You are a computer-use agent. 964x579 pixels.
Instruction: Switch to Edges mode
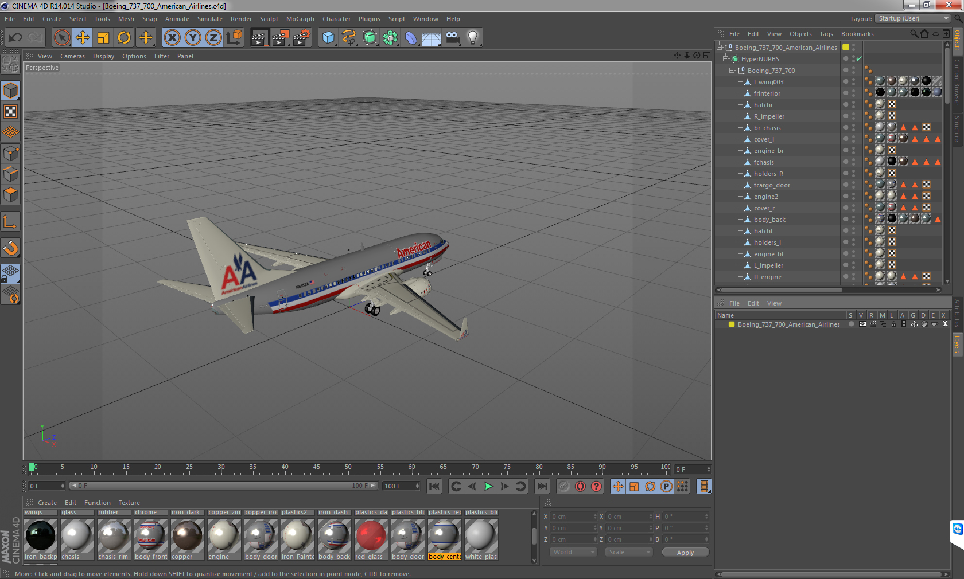(x=10, y=174)
